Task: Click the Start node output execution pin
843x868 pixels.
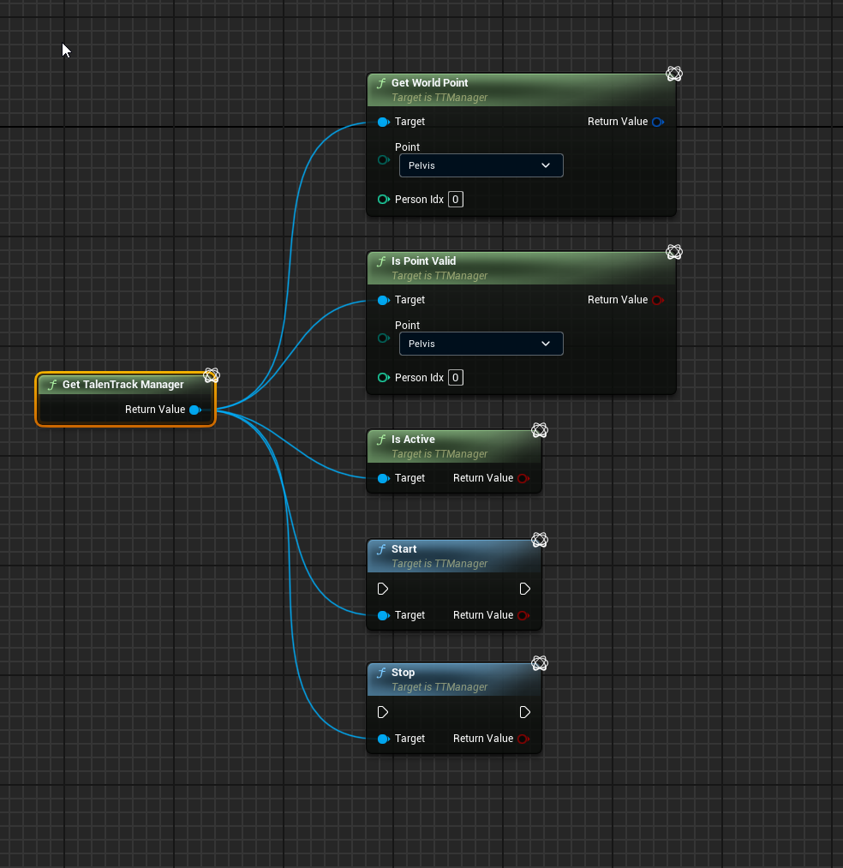Action: (525, 589)
